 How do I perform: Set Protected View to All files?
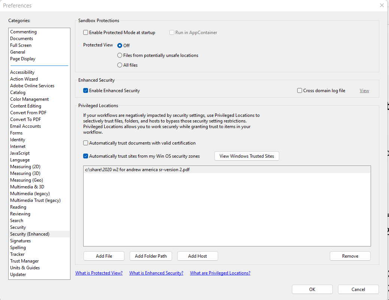(x=120, y=65)
